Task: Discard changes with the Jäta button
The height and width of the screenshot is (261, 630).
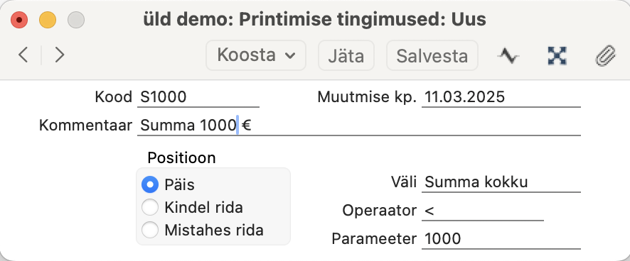Action: pos(346,55)
